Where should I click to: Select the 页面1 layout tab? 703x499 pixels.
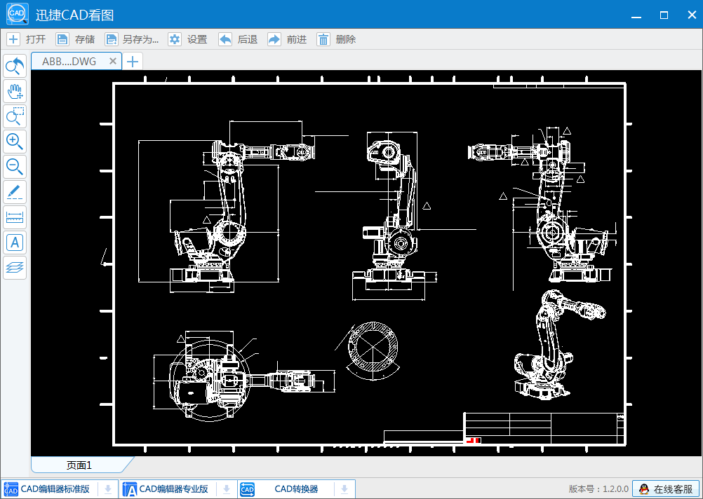(79, 465)
